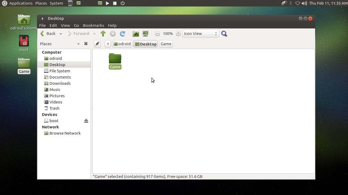Click the Reload refresh icon in toolbar

tap(123, 34)
